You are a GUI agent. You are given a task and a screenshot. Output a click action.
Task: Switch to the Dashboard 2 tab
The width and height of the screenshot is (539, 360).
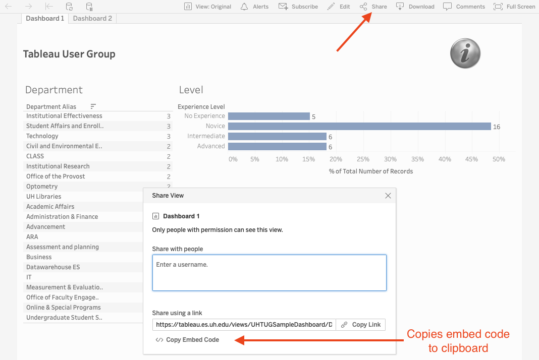click(x=92, y=19)
